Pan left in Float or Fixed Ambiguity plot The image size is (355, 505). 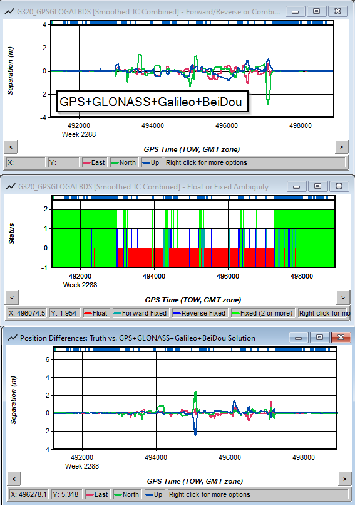point(12,297)
